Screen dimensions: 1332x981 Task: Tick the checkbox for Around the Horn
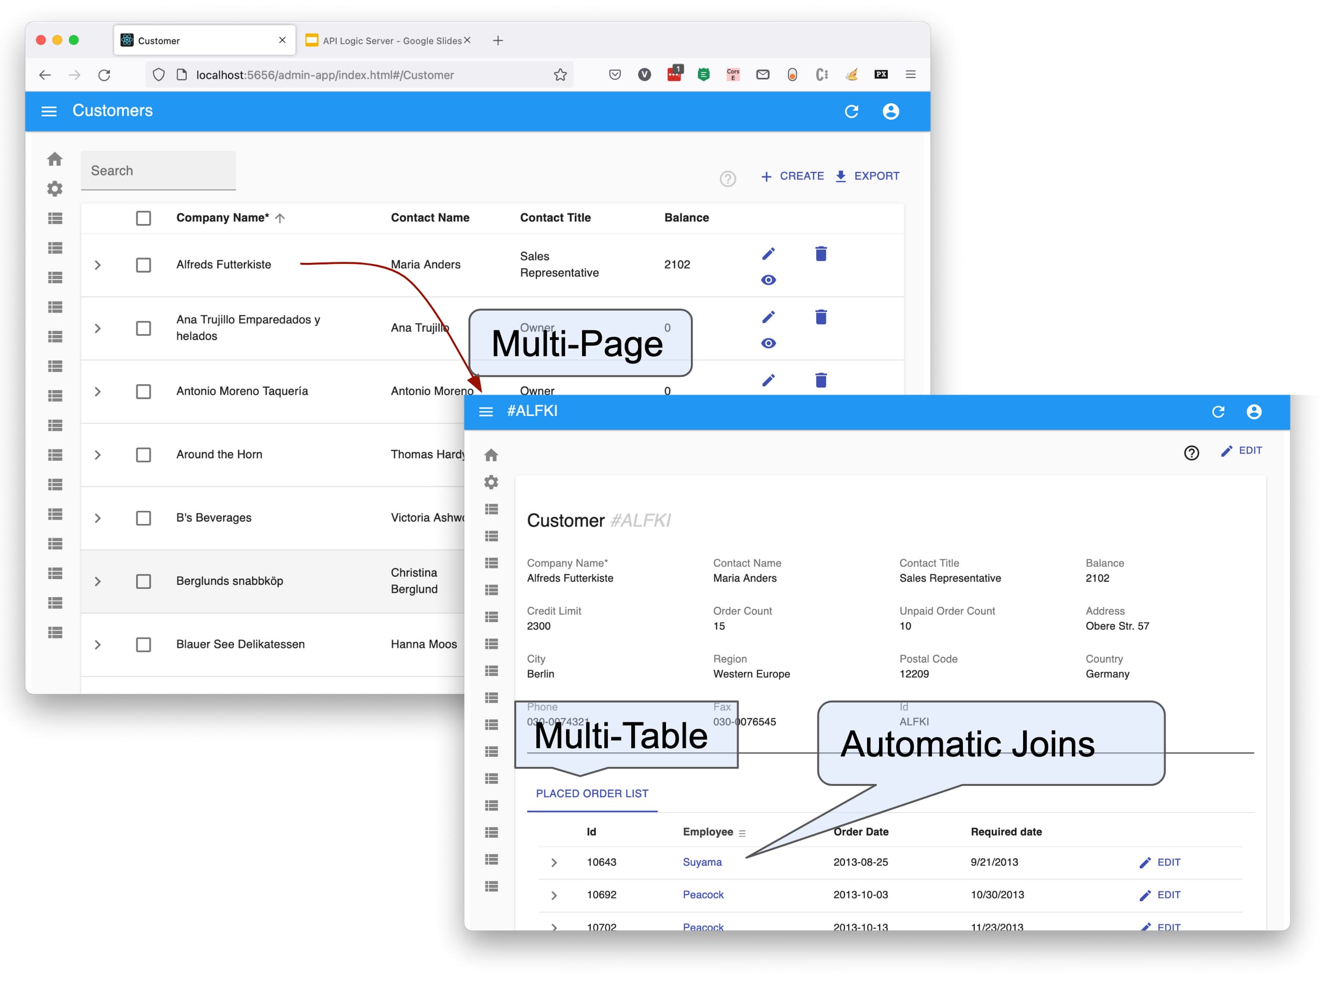[143, 455]
